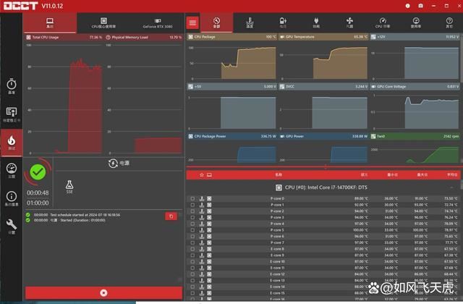Switch to the temperature sensors tab
463x304 pixels.
[x=249, y=22]
